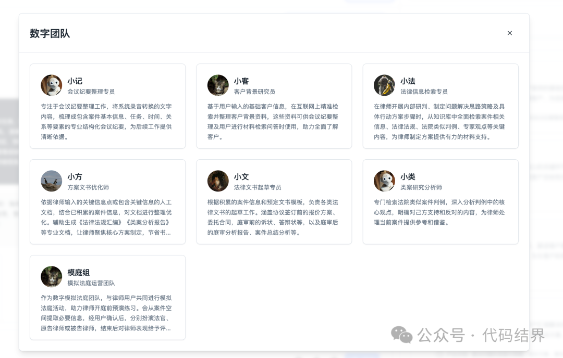The height and width of the screenshot is (358, 563).
Task: Open the 小法 name heading
Action: [407, 81]
